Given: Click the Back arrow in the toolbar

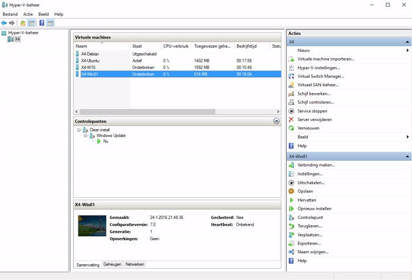Looking at the screenshot, I should [x=4, y=23].
